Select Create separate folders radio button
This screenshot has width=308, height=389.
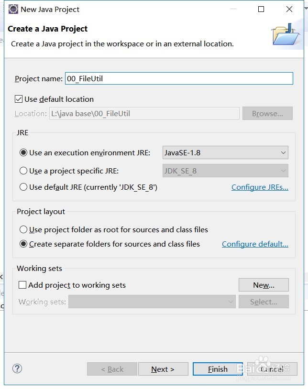click(23, 244)
